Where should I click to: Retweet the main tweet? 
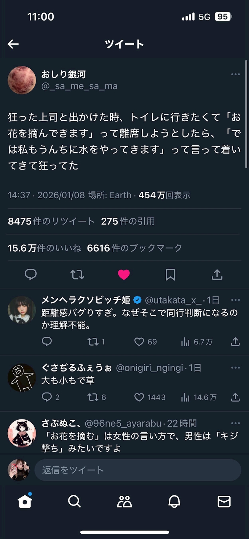[77, 275]
